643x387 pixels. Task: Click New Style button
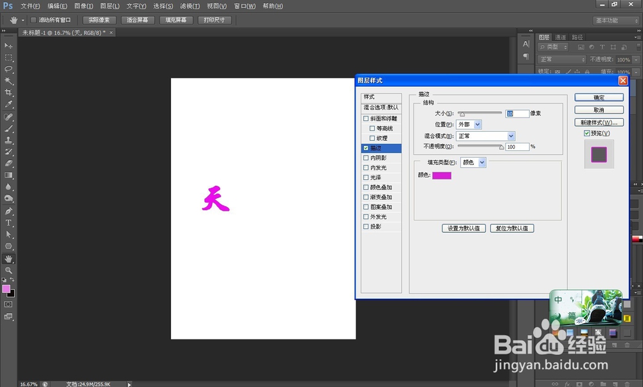click(599, 123)
